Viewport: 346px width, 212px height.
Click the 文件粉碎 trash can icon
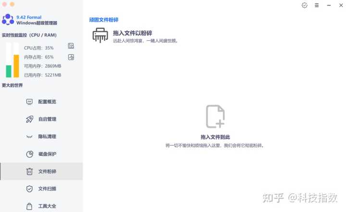coord(29,171)
